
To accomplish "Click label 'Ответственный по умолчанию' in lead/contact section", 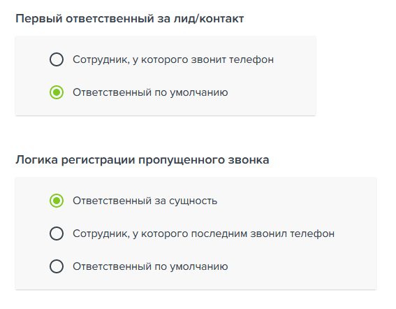I will coord(150,92).
